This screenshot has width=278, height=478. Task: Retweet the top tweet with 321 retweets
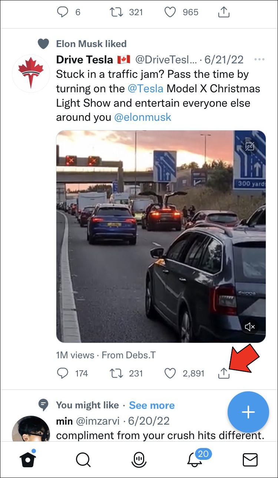click(116, 13)
